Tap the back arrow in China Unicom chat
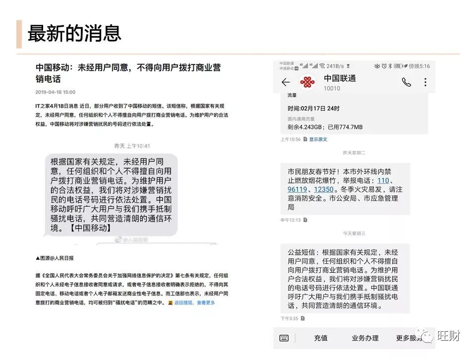476x357 pixels. tap(286, 82)
